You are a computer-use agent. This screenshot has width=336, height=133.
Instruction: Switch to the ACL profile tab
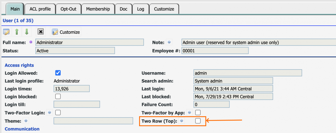40,9
